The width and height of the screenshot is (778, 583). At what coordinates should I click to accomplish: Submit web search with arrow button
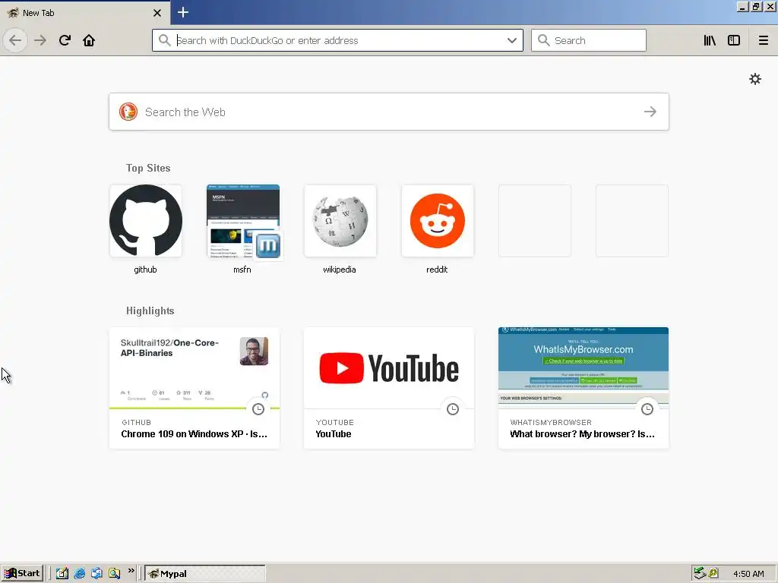click(650, 112)
